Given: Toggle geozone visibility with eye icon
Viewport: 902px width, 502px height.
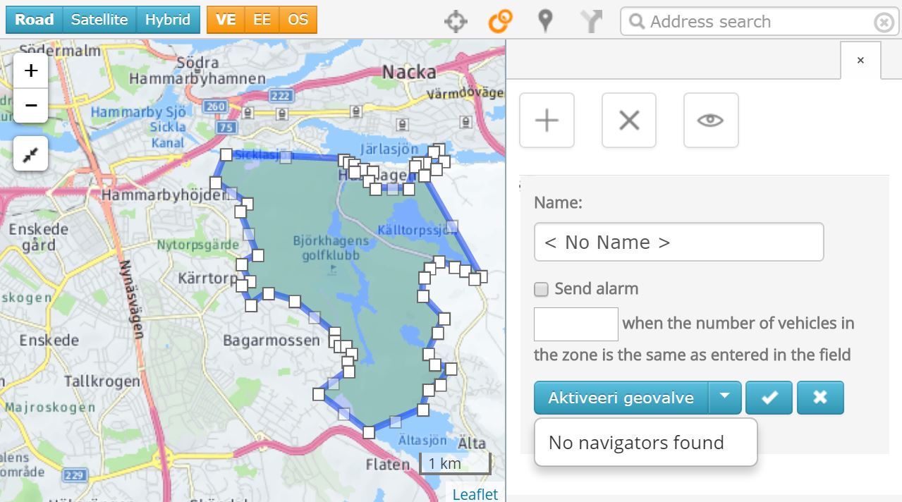Looking at the screenshot, I should [710, 121].
